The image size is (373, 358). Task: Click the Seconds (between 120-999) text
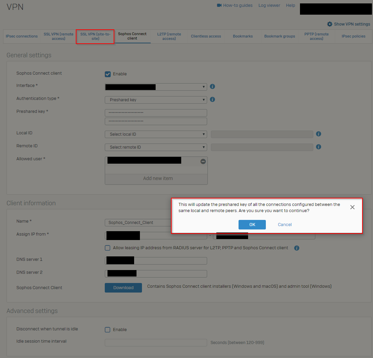(x=238, y=343)
